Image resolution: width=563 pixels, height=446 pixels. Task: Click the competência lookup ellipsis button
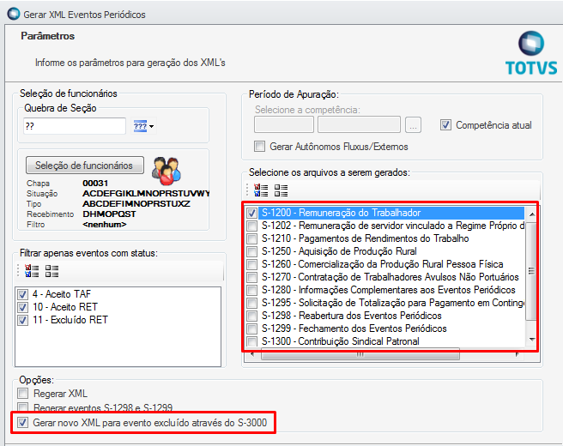click(413, 125)
